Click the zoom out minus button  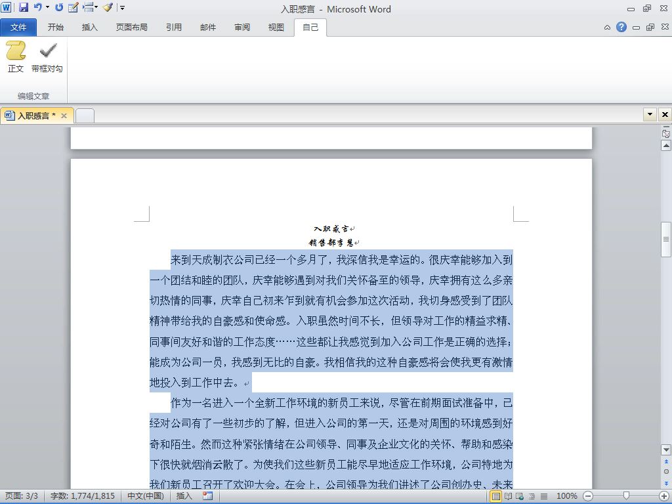[x=589, y=496]
